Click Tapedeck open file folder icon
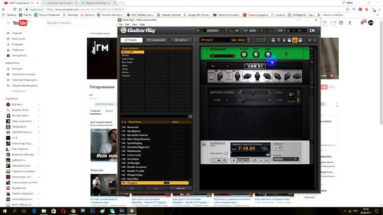Screen dimensions: 383x215 click(x=219, y=160)
